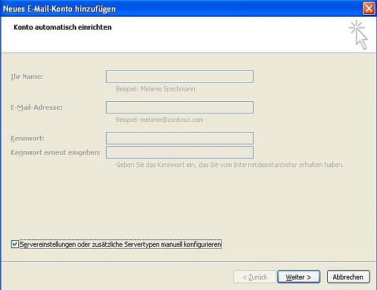
Task: Click into the Kennwort field
Action: click(179, 138)
